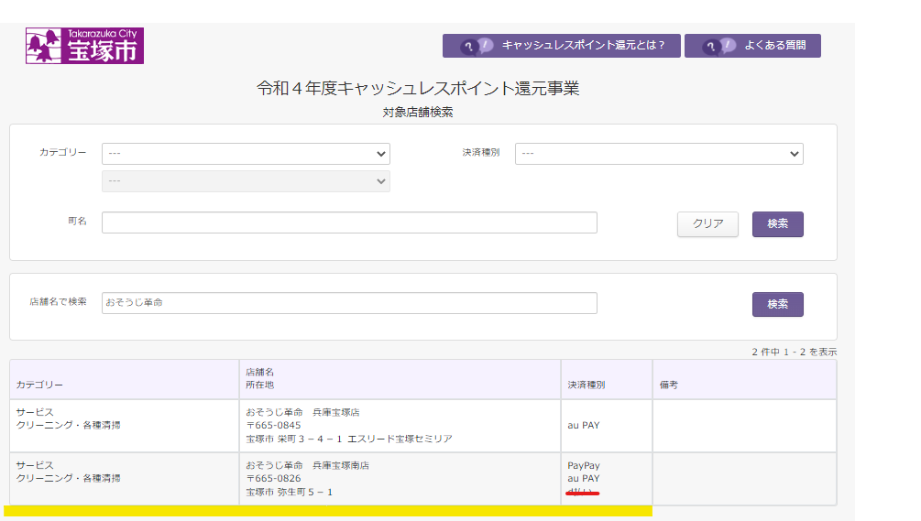This screenshot has height=521, width=921.
Task: Focus the 町名 text field
Action: point(349,223)
